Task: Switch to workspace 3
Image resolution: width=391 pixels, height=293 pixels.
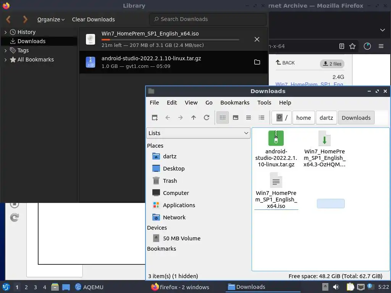Action: coord(36,287)
